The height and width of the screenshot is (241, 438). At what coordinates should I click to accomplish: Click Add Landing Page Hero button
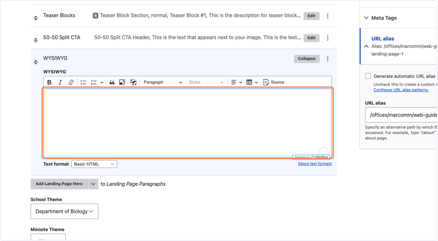(x=59, y=184)
